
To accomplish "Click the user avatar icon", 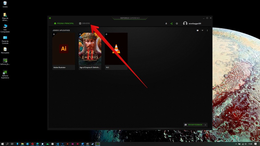I will tap(185, 23).
